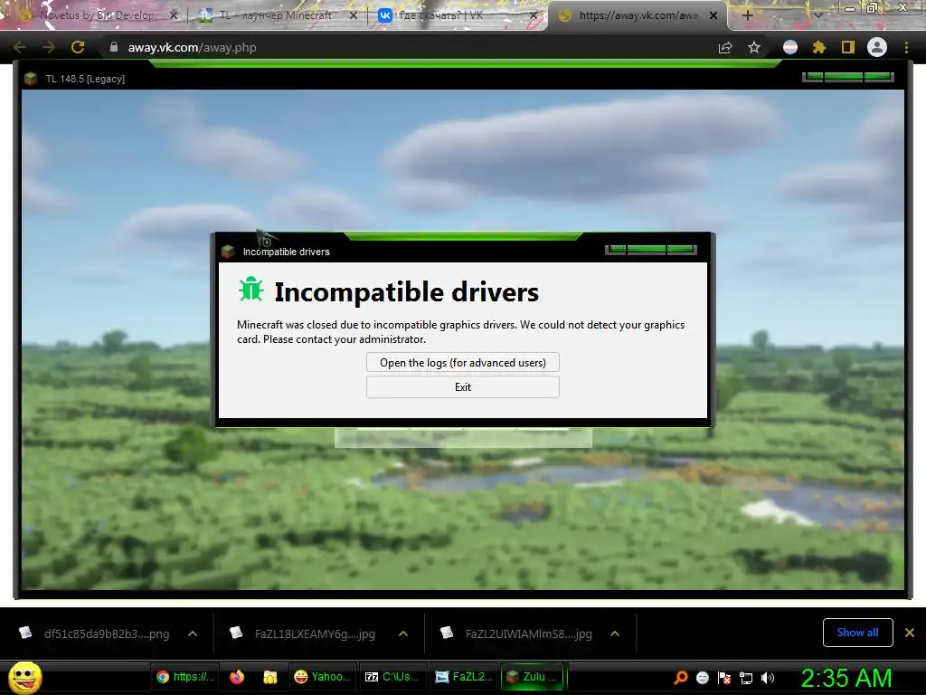The image size is (926, 695).
Task: Click the address bar URL away.vk.com/away.php
Action: pos(192,47)
